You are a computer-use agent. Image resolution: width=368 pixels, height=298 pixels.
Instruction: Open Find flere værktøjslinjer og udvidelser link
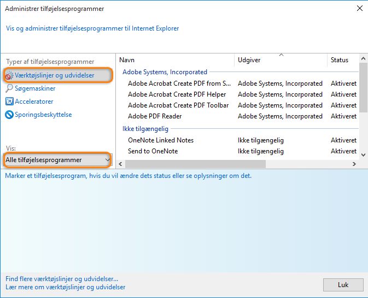(61, 279)
